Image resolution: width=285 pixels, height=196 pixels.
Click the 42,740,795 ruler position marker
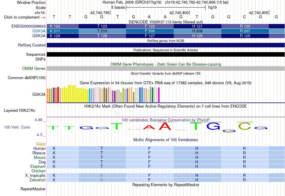click(100, 13)
